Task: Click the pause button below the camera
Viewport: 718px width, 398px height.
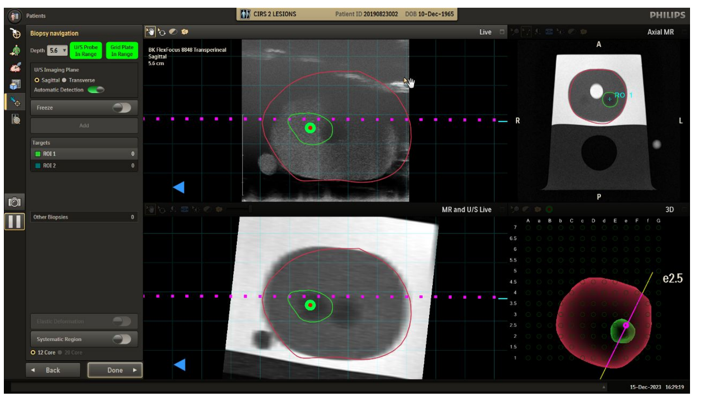Action: (x=15, y=221)
